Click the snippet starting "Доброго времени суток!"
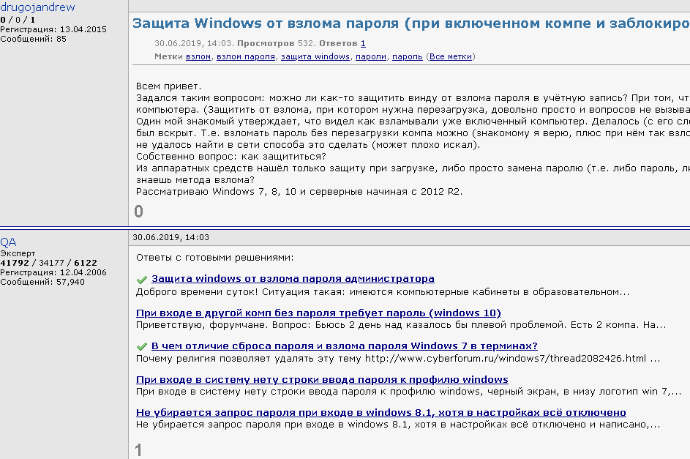Image resolution: width=690 pixels, height=459 pixels. 383,292
